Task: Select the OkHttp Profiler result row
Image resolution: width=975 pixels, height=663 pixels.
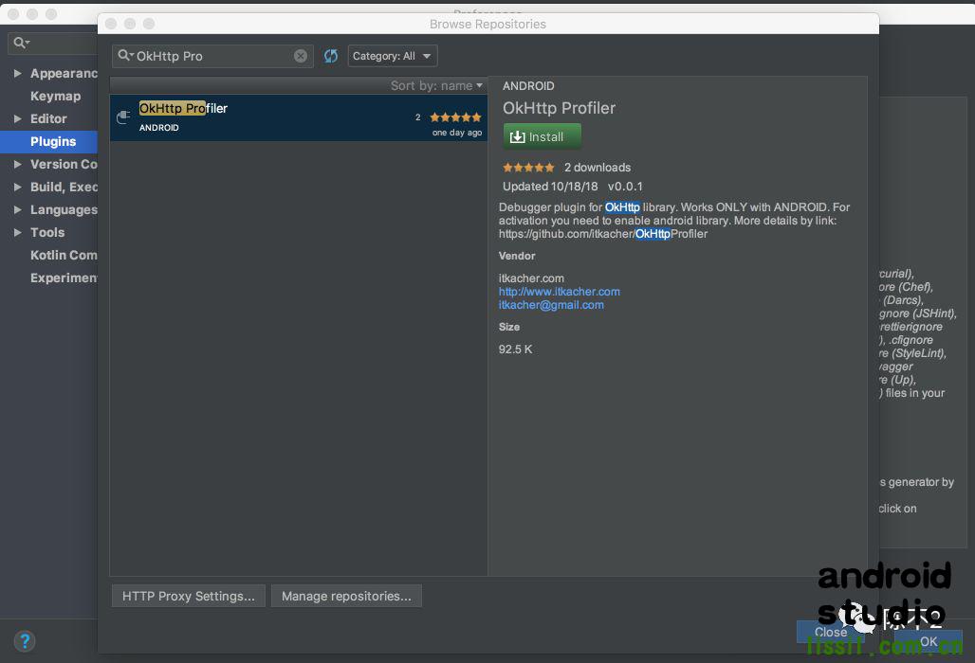Action: 299,117
